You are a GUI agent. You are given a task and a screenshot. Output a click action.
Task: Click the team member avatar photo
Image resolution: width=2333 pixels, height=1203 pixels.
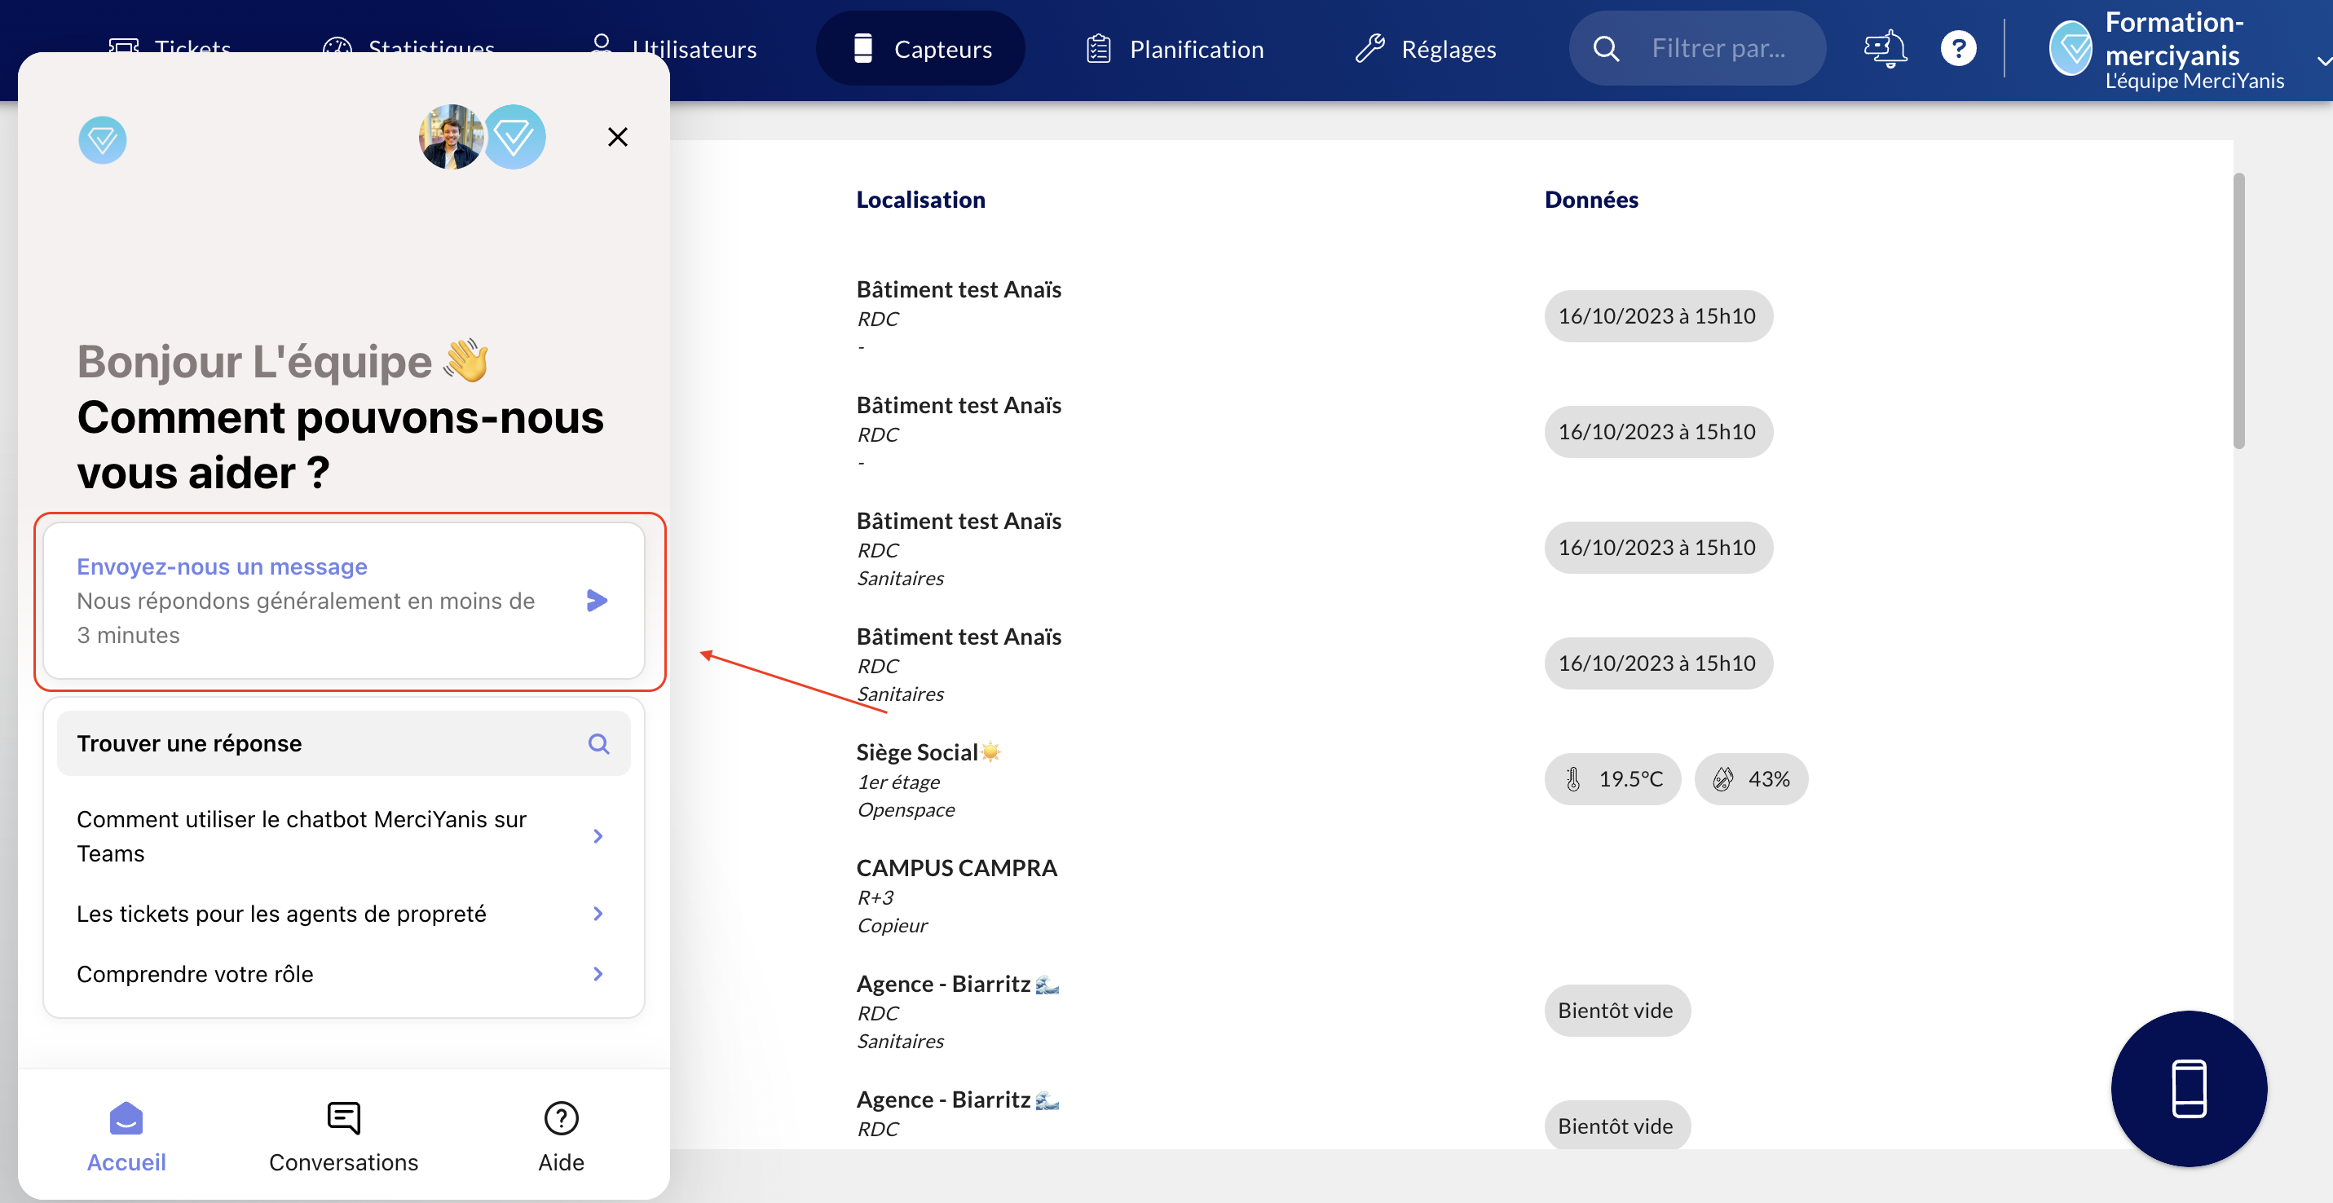pyautogui.click(x=450, y=137)
